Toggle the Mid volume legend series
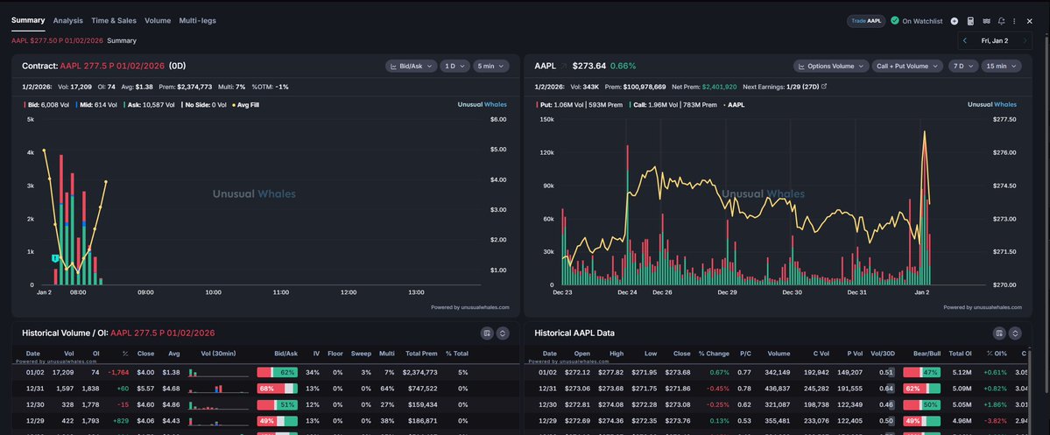Screen dimensions: 1050x435 click(x=98, y=105)
